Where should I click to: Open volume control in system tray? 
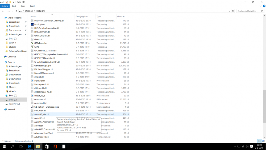[247, 147]
